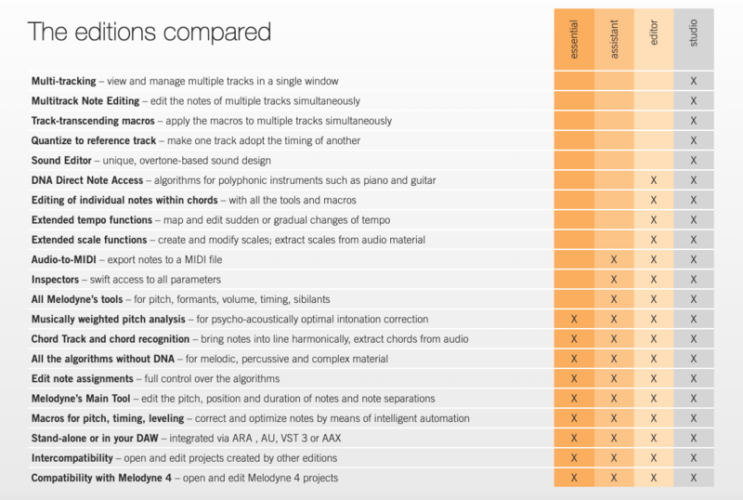743x500 pixels.
Task: Click editor X for DNA Direct Note Access
Action: click(654, 180)
